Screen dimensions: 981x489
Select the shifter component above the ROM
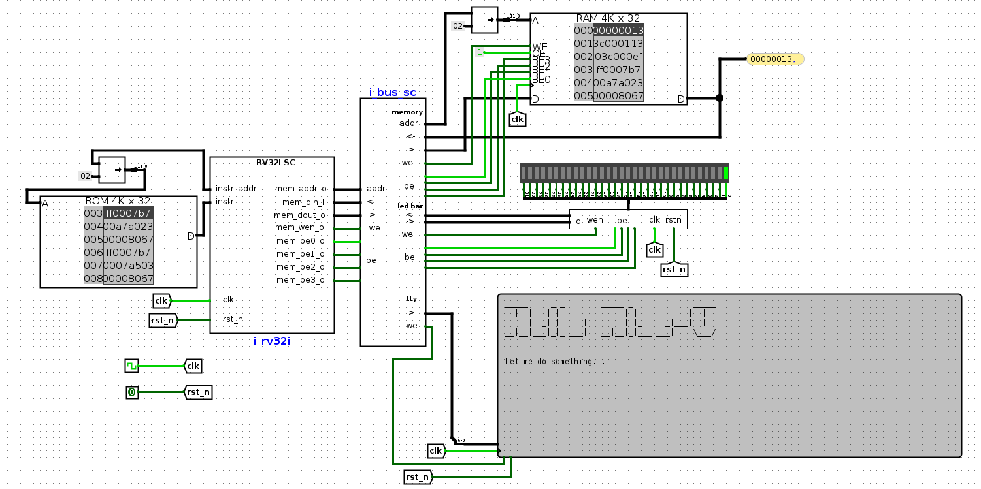coord(111,170)
